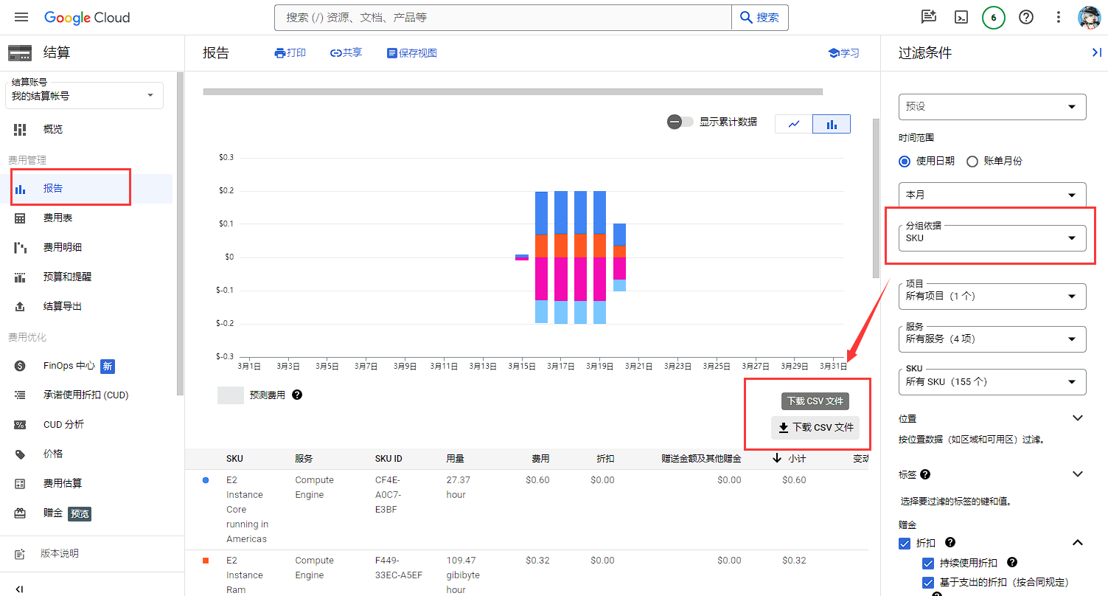Click SKU ID CF4E-A0C7-E3BF cell
The image size is (1108, 596).
(389, 494)
